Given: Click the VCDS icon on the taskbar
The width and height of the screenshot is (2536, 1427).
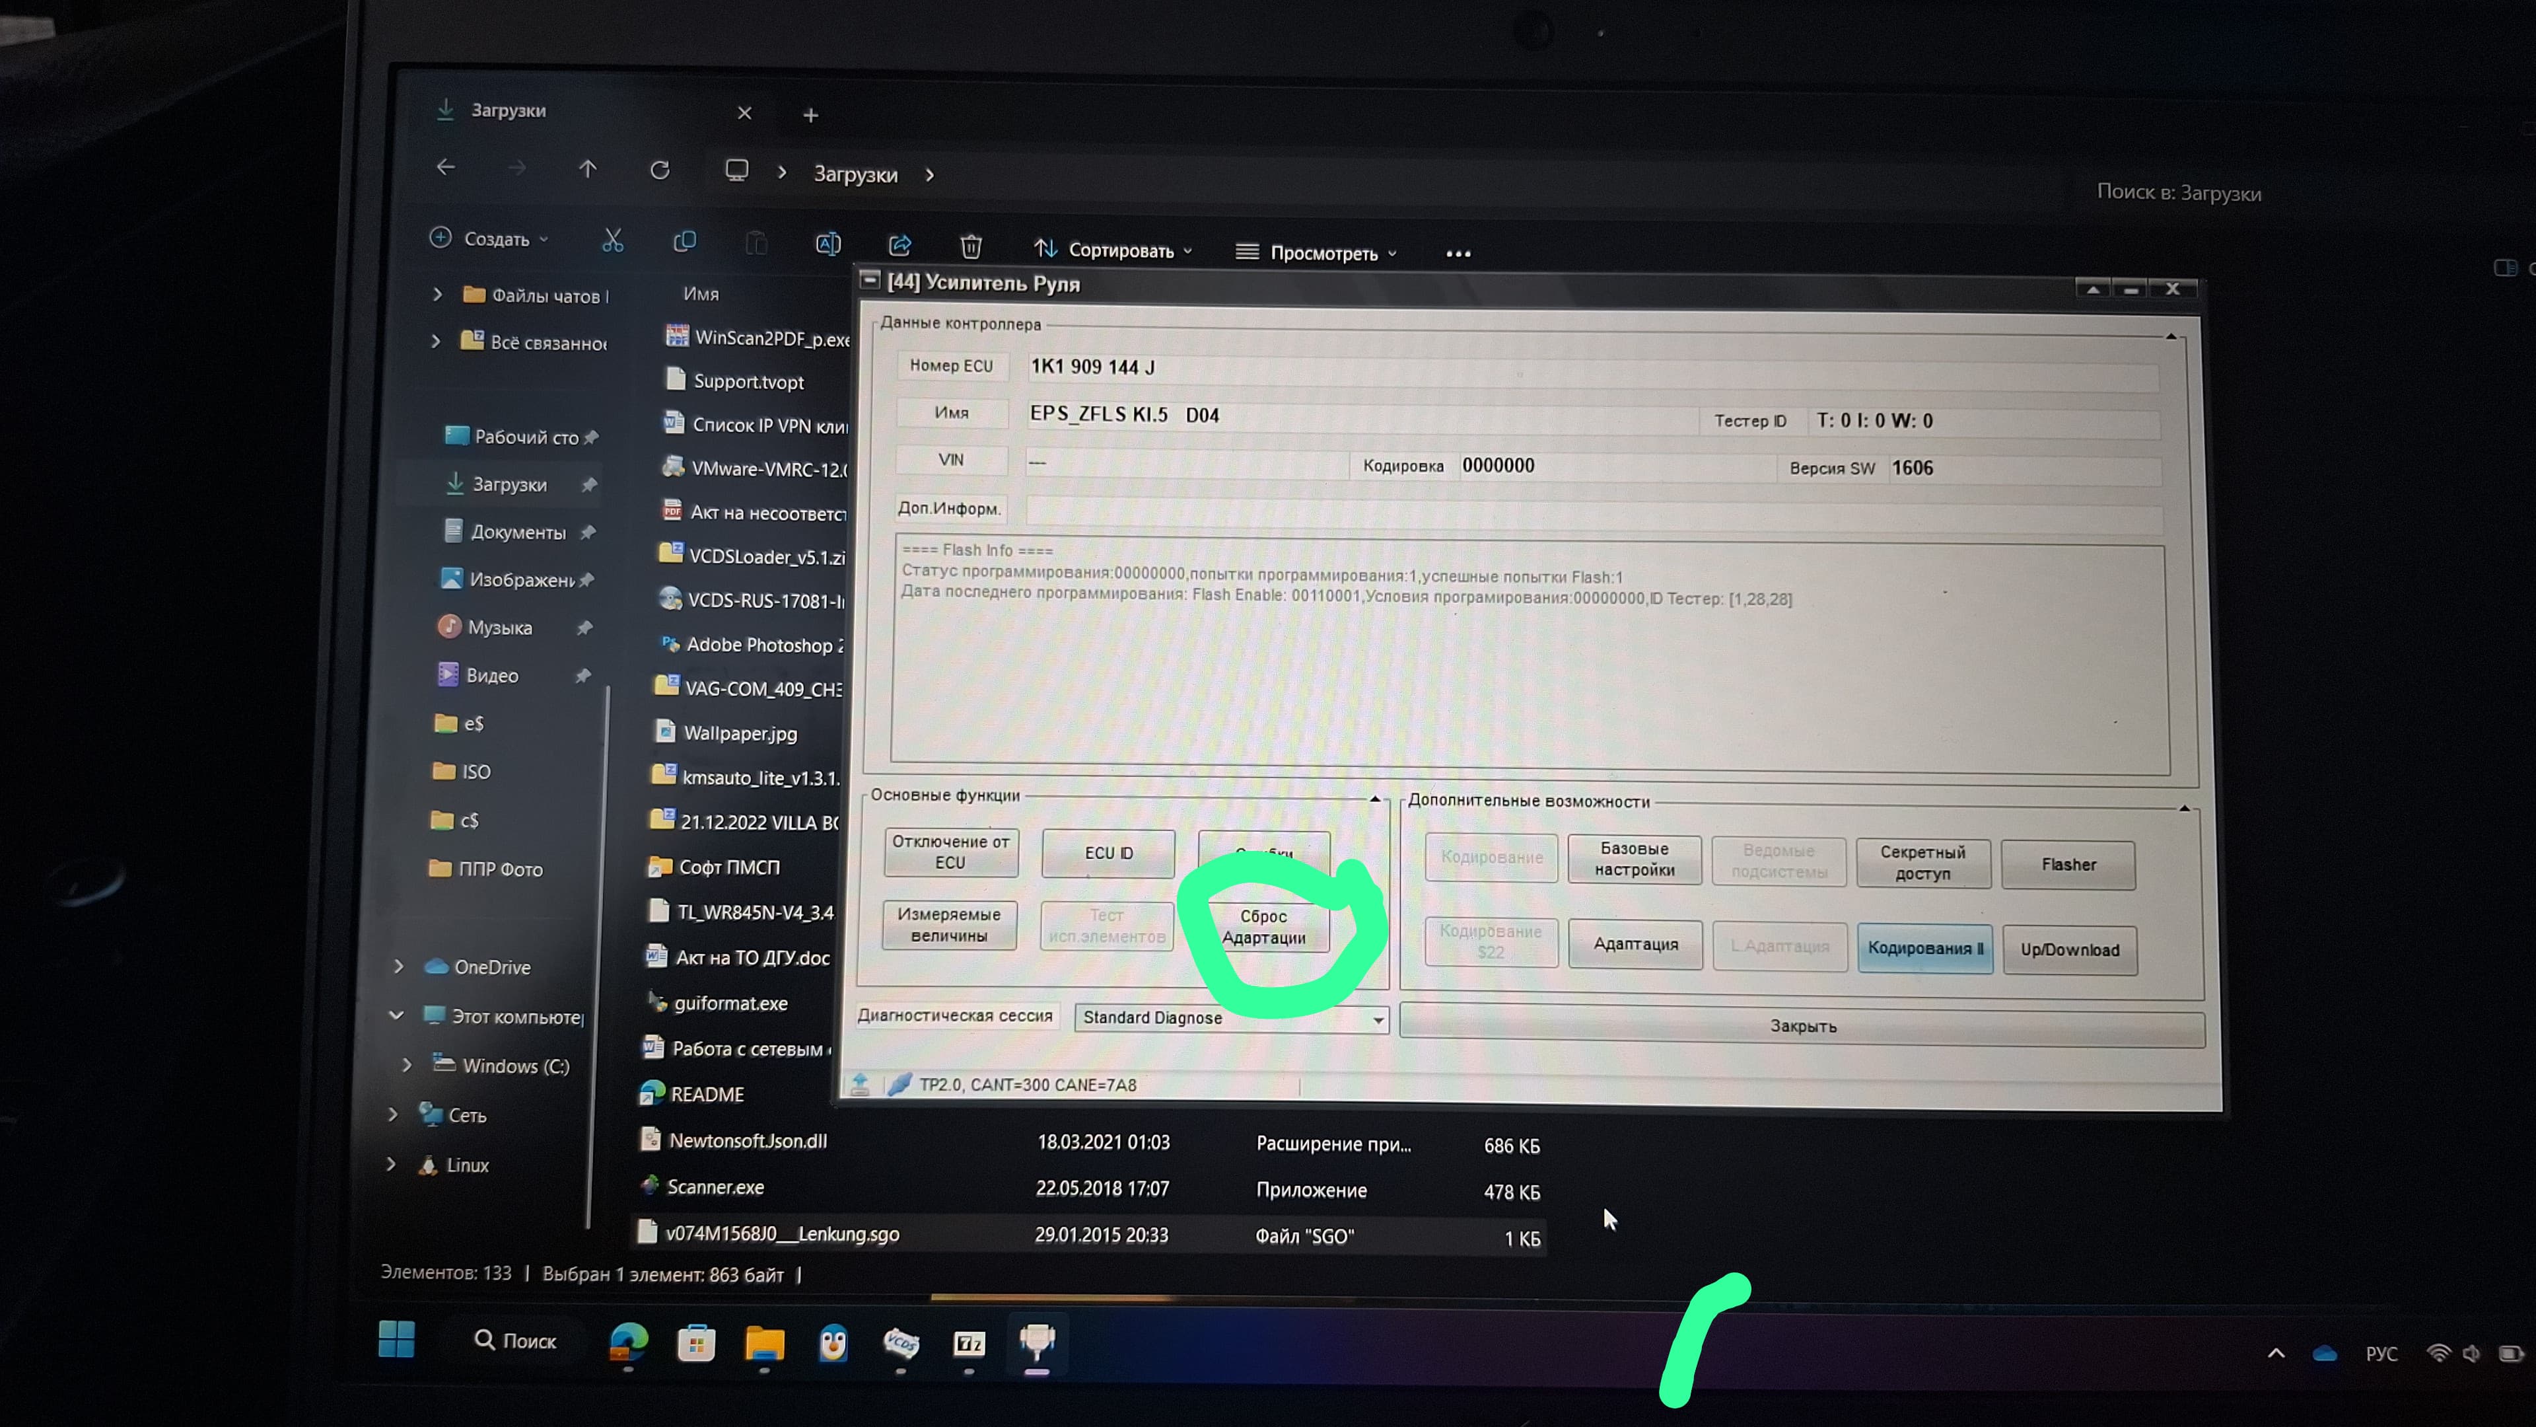Looking at the screenshot, I should (x=901, y=1343).
